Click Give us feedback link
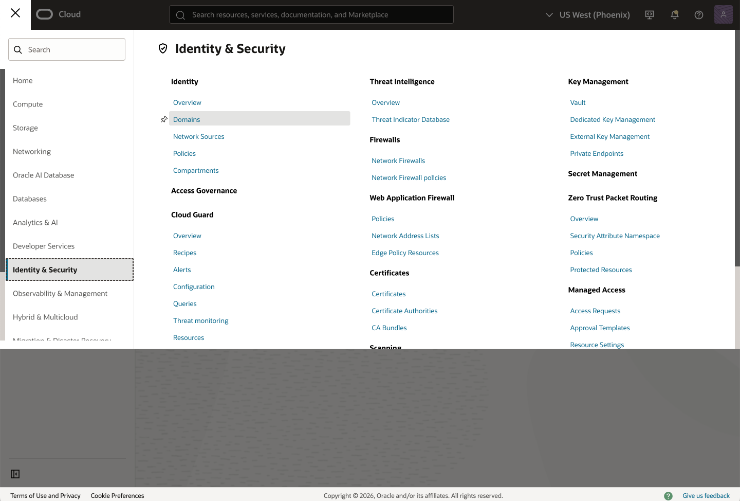 (x=706, y=496)
